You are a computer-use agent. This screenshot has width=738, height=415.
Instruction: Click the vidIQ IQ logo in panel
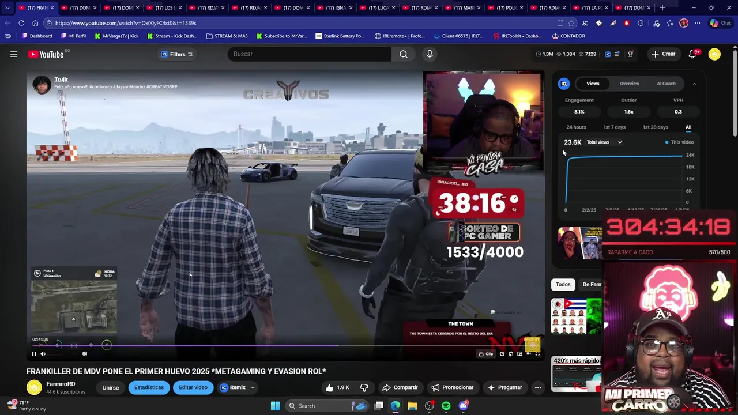coord(564,84)
